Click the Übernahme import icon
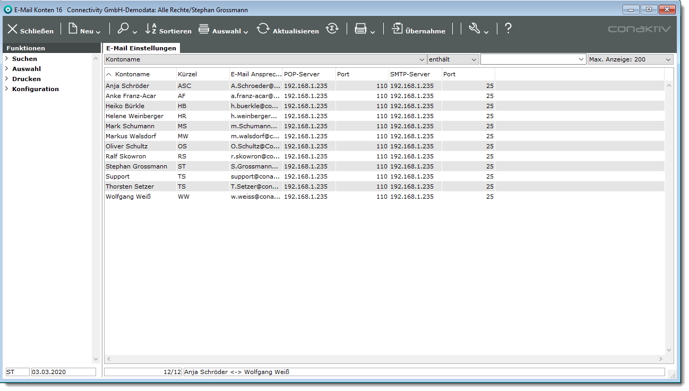Image resolution: width=689 pixels, height=391 pixels. [x=398, y=29]
